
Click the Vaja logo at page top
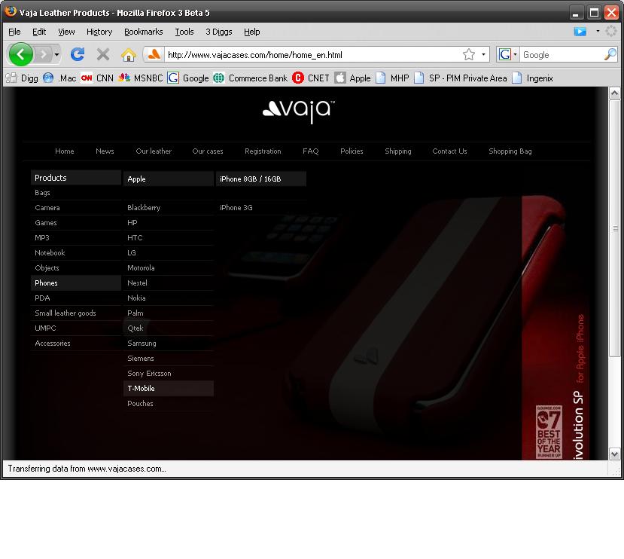[x=299, y=111]
